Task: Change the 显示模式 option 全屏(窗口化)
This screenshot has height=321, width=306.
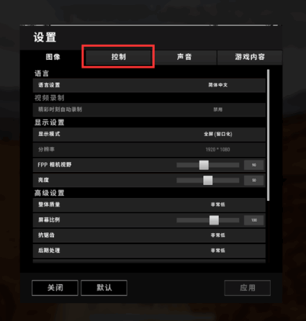Action: pos(217,134)
